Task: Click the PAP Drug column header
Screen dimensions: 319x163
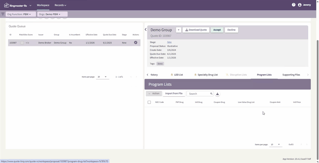Action: (x=179, y=102)
